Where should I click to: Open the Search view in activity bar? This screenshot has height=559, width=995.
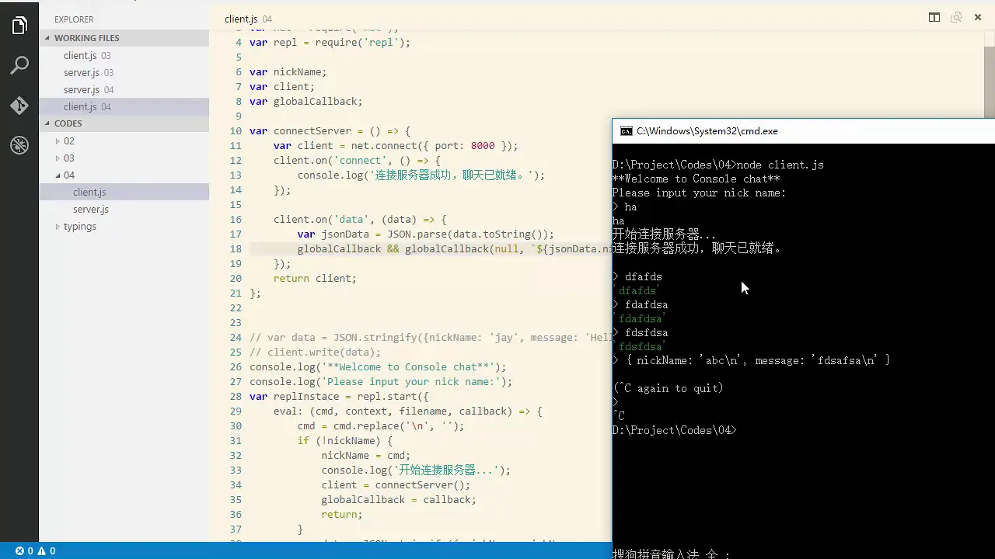point(19,65)
